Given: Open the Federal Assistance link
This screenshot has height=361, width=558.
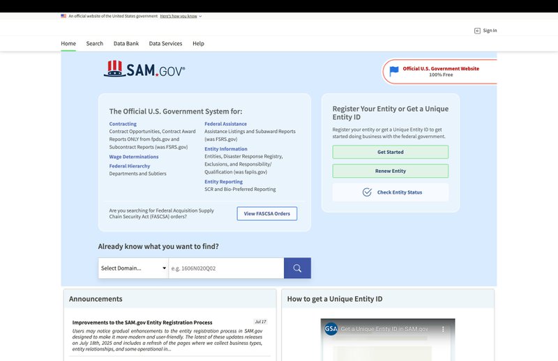Looking at the screenshot, I should click(x=225, y=124).
